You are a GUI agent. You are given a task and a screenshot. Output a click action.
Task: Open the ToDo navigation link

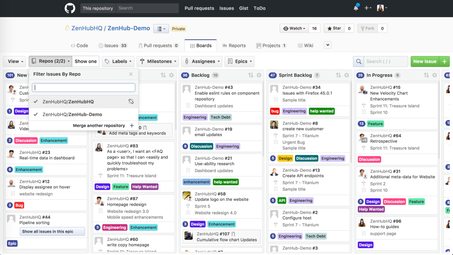[x=260, y=8]
